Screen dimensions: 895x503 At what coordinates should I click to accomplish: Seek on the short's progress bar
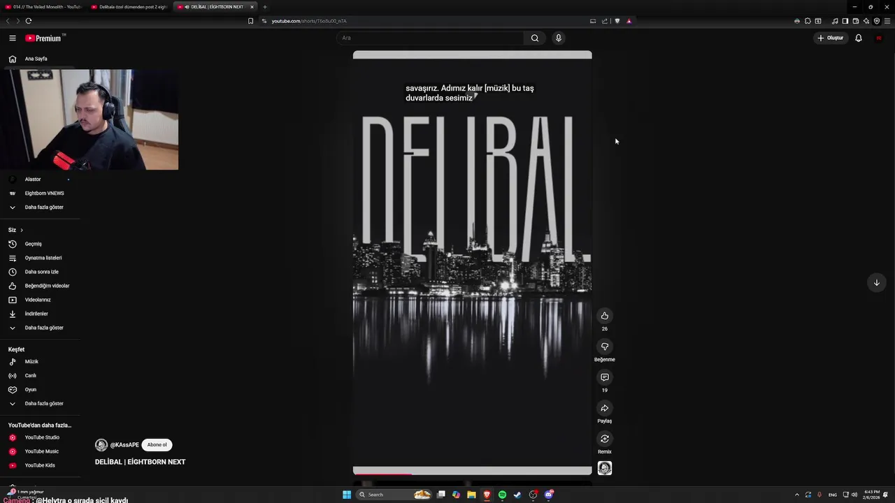(472, 474)
